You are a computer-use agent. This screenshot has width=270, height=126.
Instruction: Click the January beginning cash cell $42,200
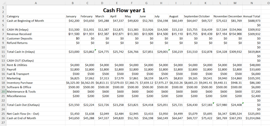pyautogui.click(x=73, y=21)
